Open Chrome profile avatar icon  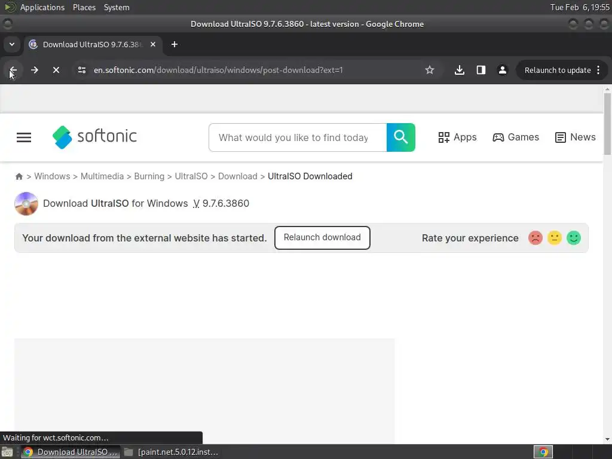502,71
